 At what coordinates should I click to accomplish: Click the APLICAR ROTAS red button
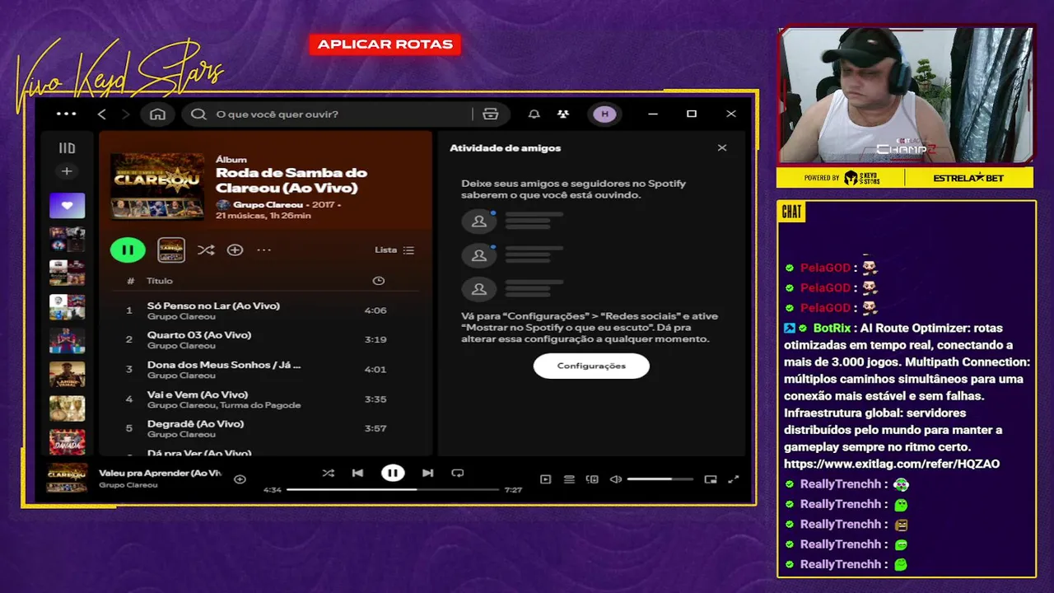(x=385, y=44)
